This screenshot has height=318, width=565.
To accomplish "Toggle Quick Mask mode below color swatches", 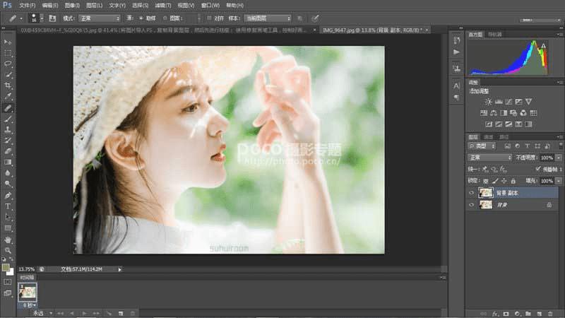I will tap(8, 281).
